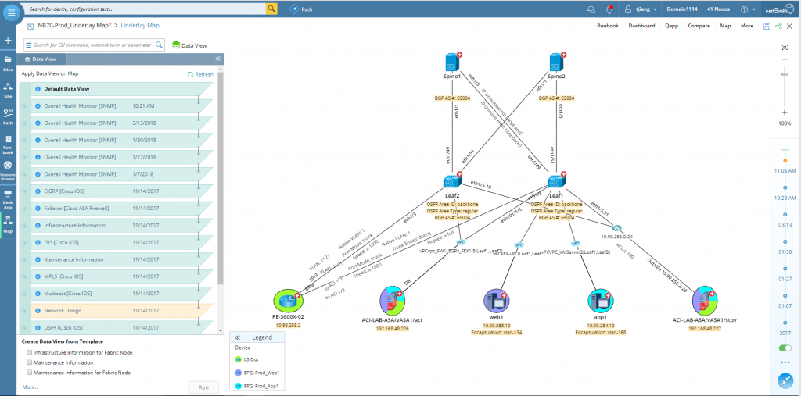Viewport: 801px width, 396px height.
Task: Open Path in the left sidebar
Action: (x=8, y=116)
